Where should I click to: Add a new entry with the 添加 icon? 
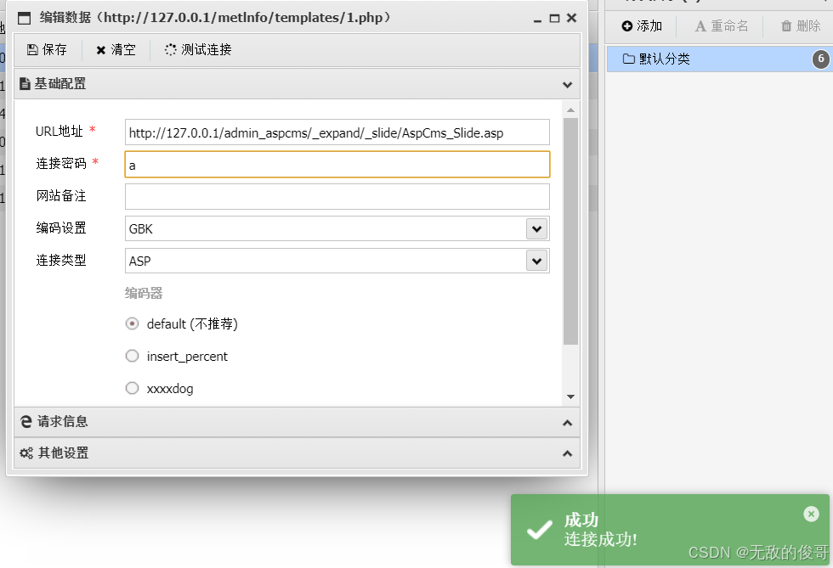click(x=626, y=25)
